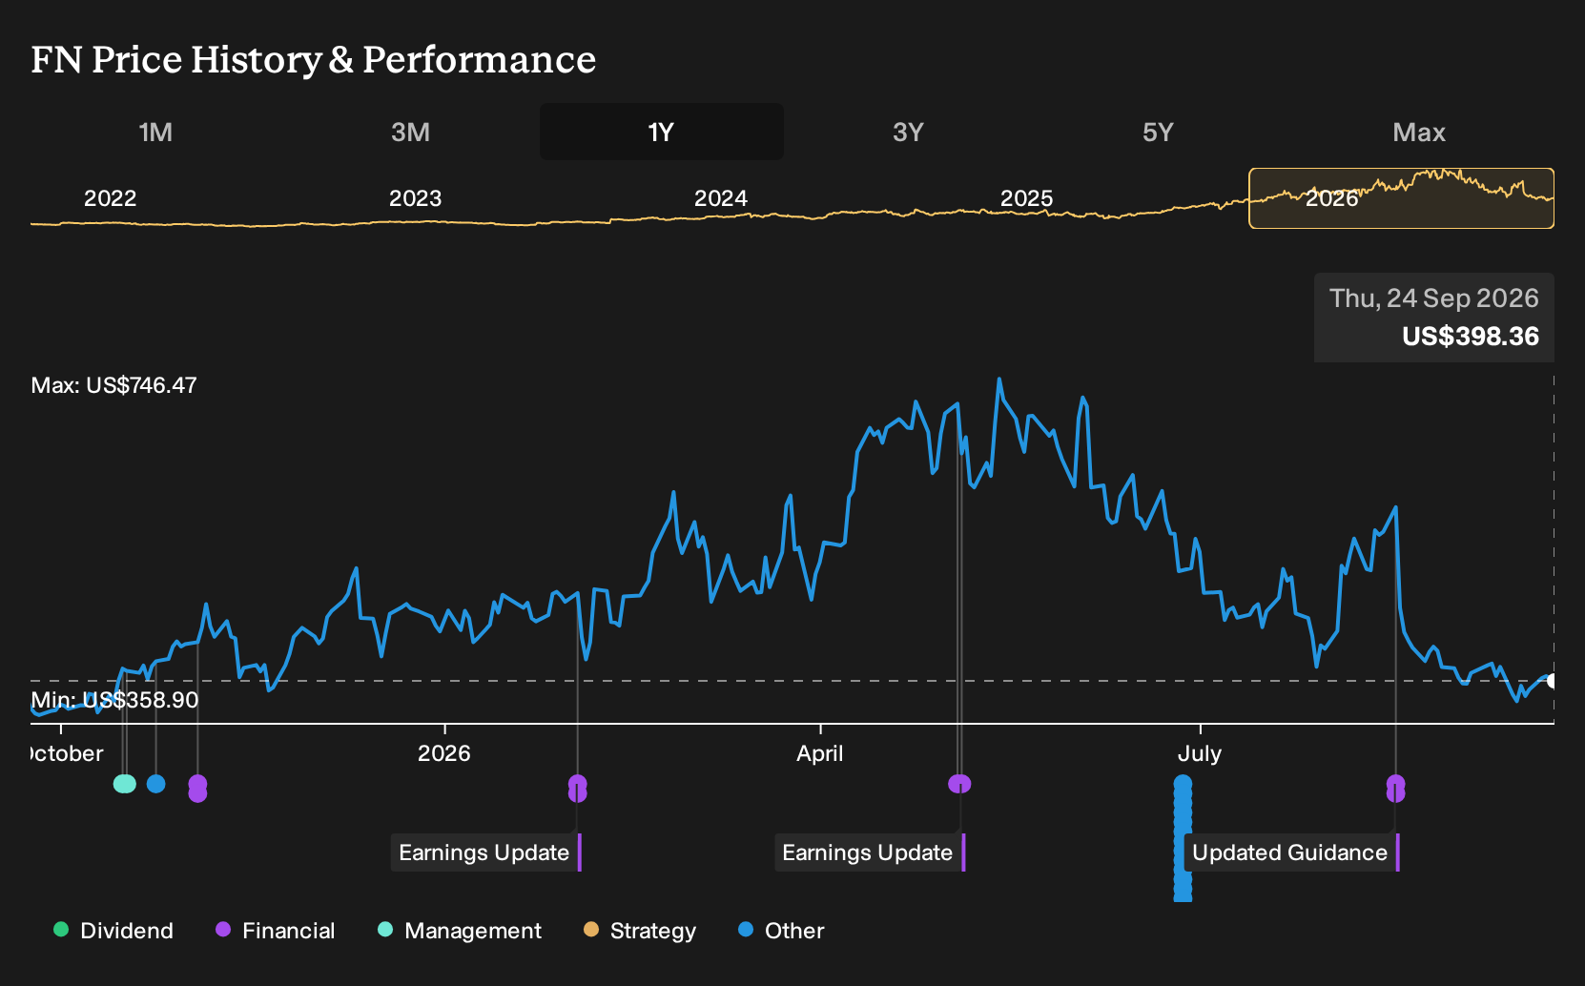The width and height of the screenshot is (1585, 986).
Task: Toggle the Dividend legend filter
Action: pos(113,931)
